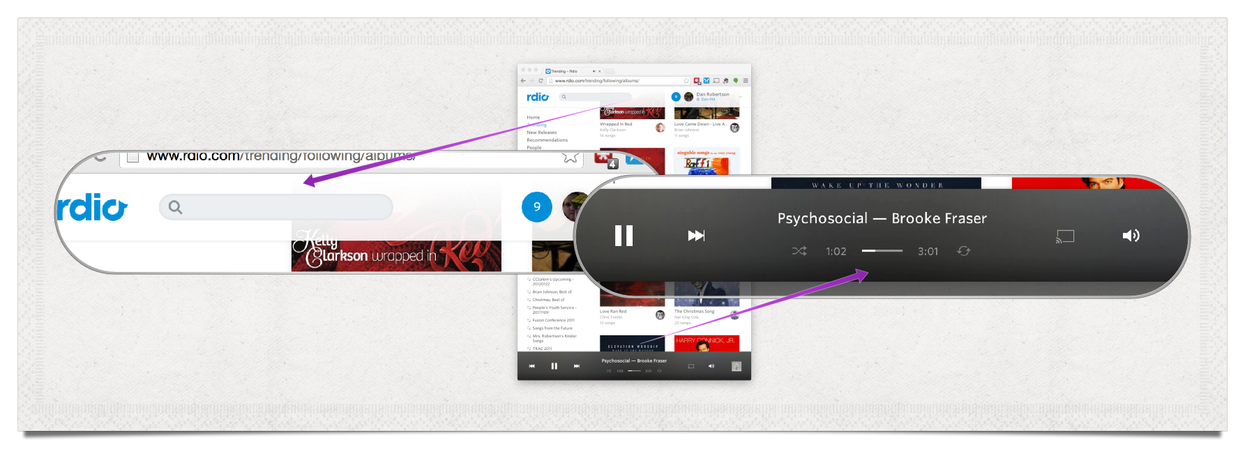Click red extension icon with badge 4 in callout
This screenshot has width=1245, height=449.
point(606,160)
